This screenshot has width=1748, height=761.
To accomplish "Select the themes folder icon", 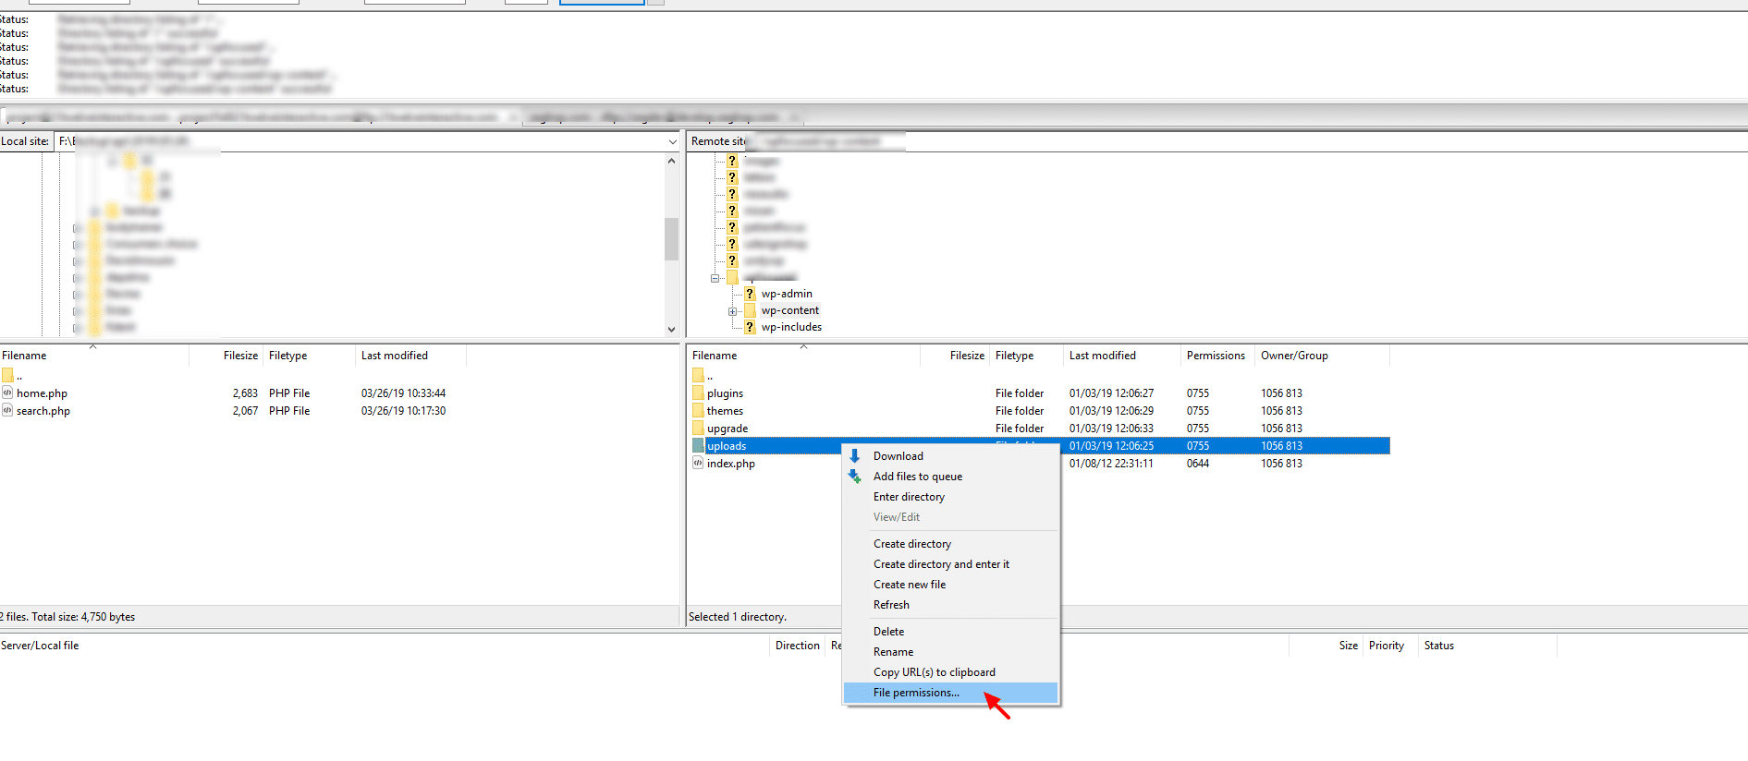I will (x=698, y=411).
